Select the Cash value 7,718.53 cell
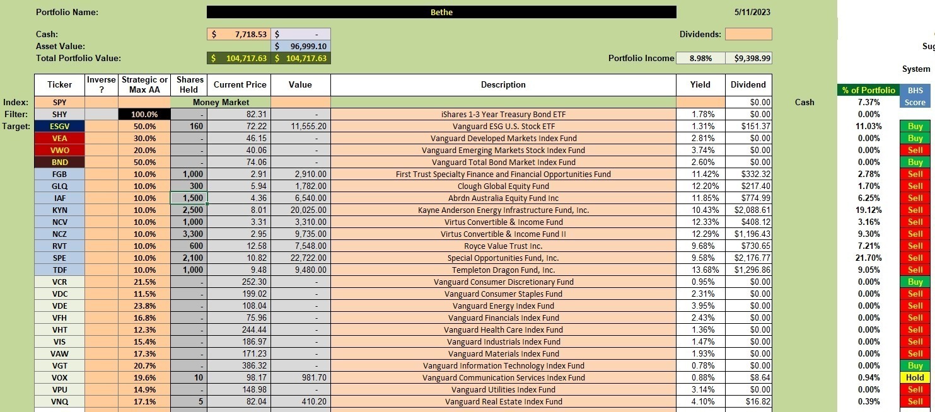 pos(239,35)
